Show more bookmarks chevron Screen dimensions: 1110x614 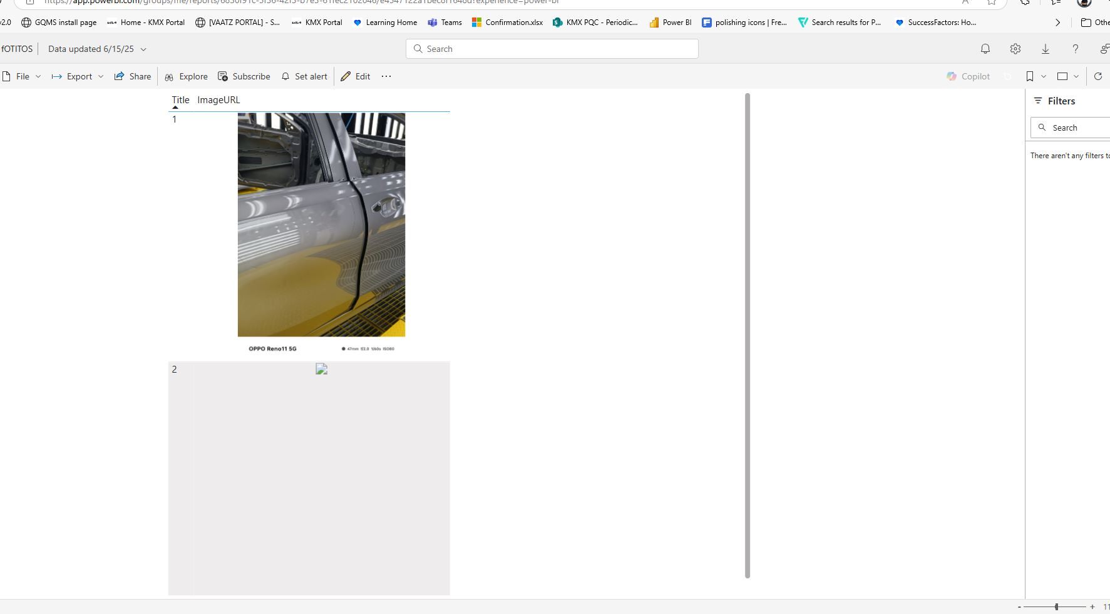(1057, 23)
